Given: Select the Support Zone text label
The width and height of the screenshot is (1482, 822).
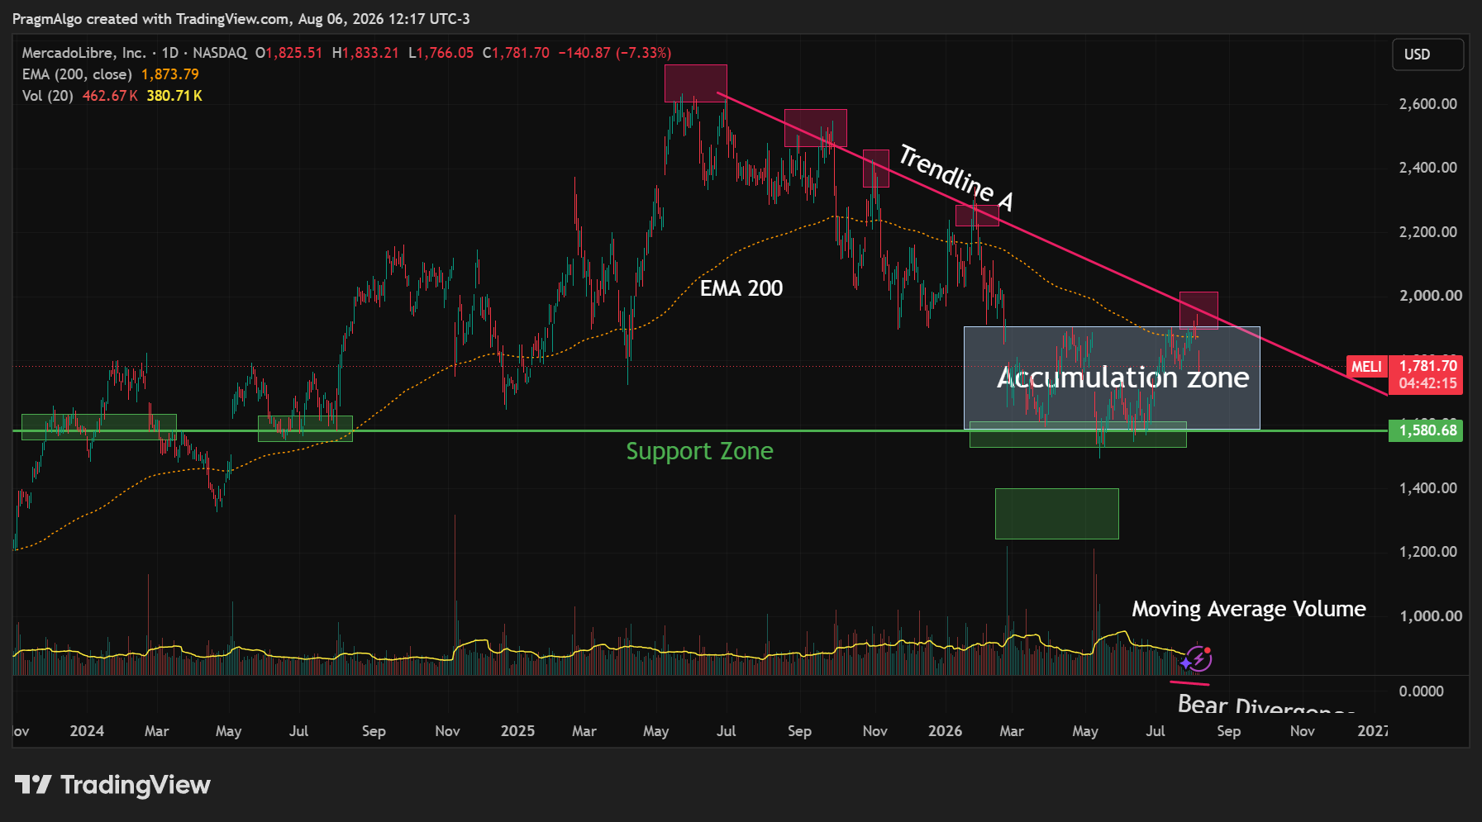Looking at the screenshot, I should (x=699, y=451).
